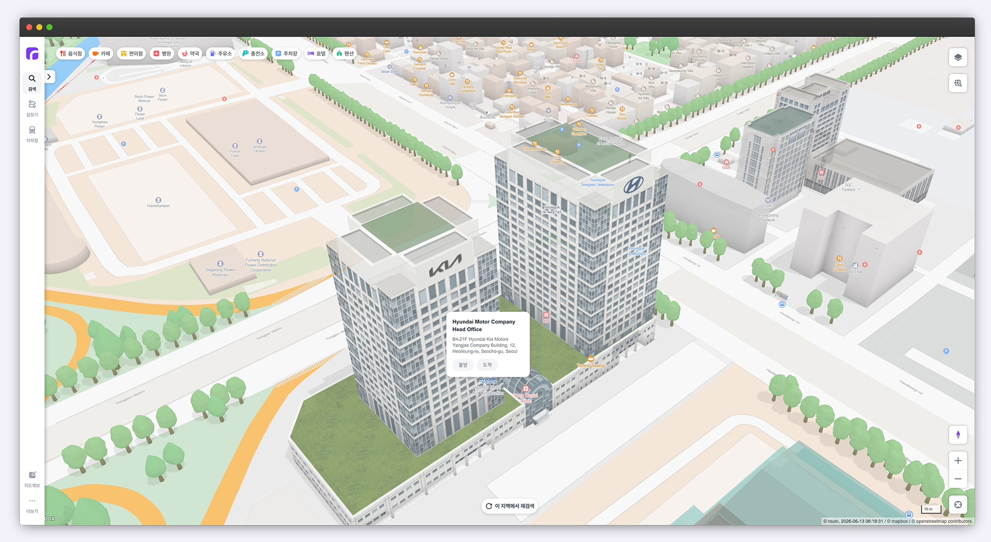Filter map by 호텔 hotels

point(316,53)
